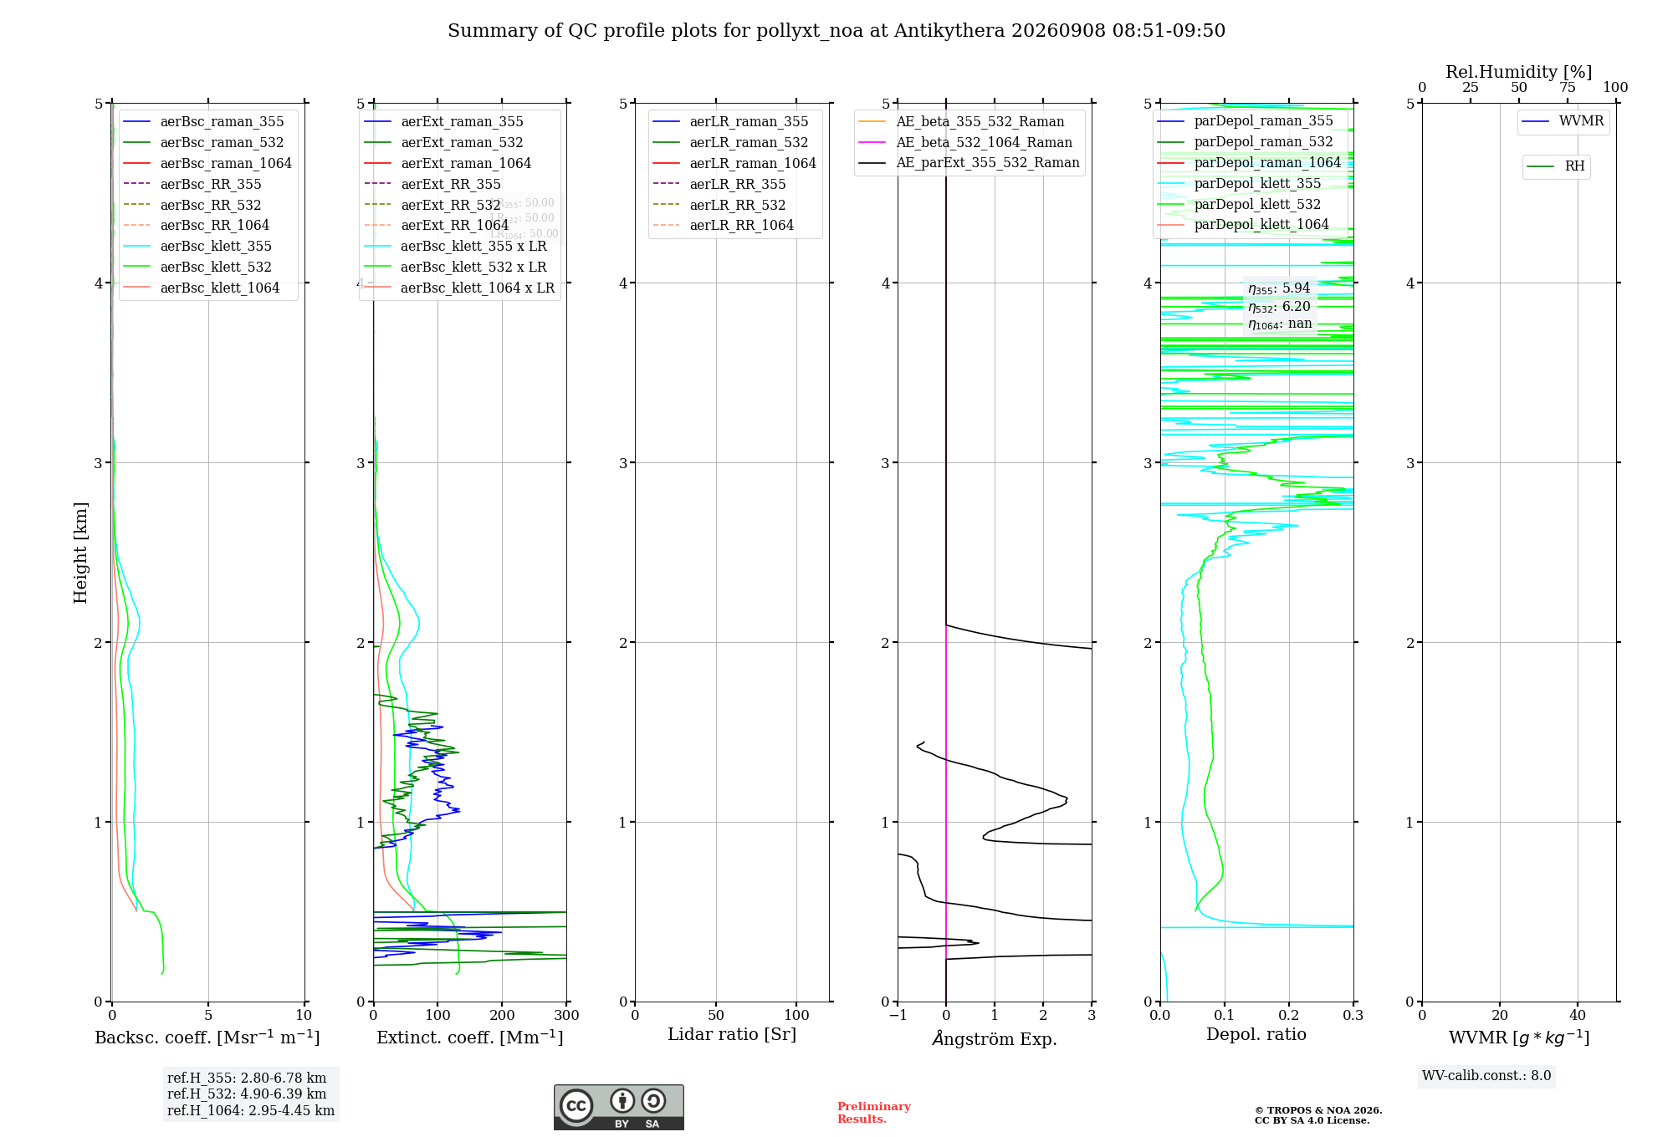Select aerExt_raman_532 in the extinction legend
This screenshot has height=1137, width=1673.
coord(444,143)
